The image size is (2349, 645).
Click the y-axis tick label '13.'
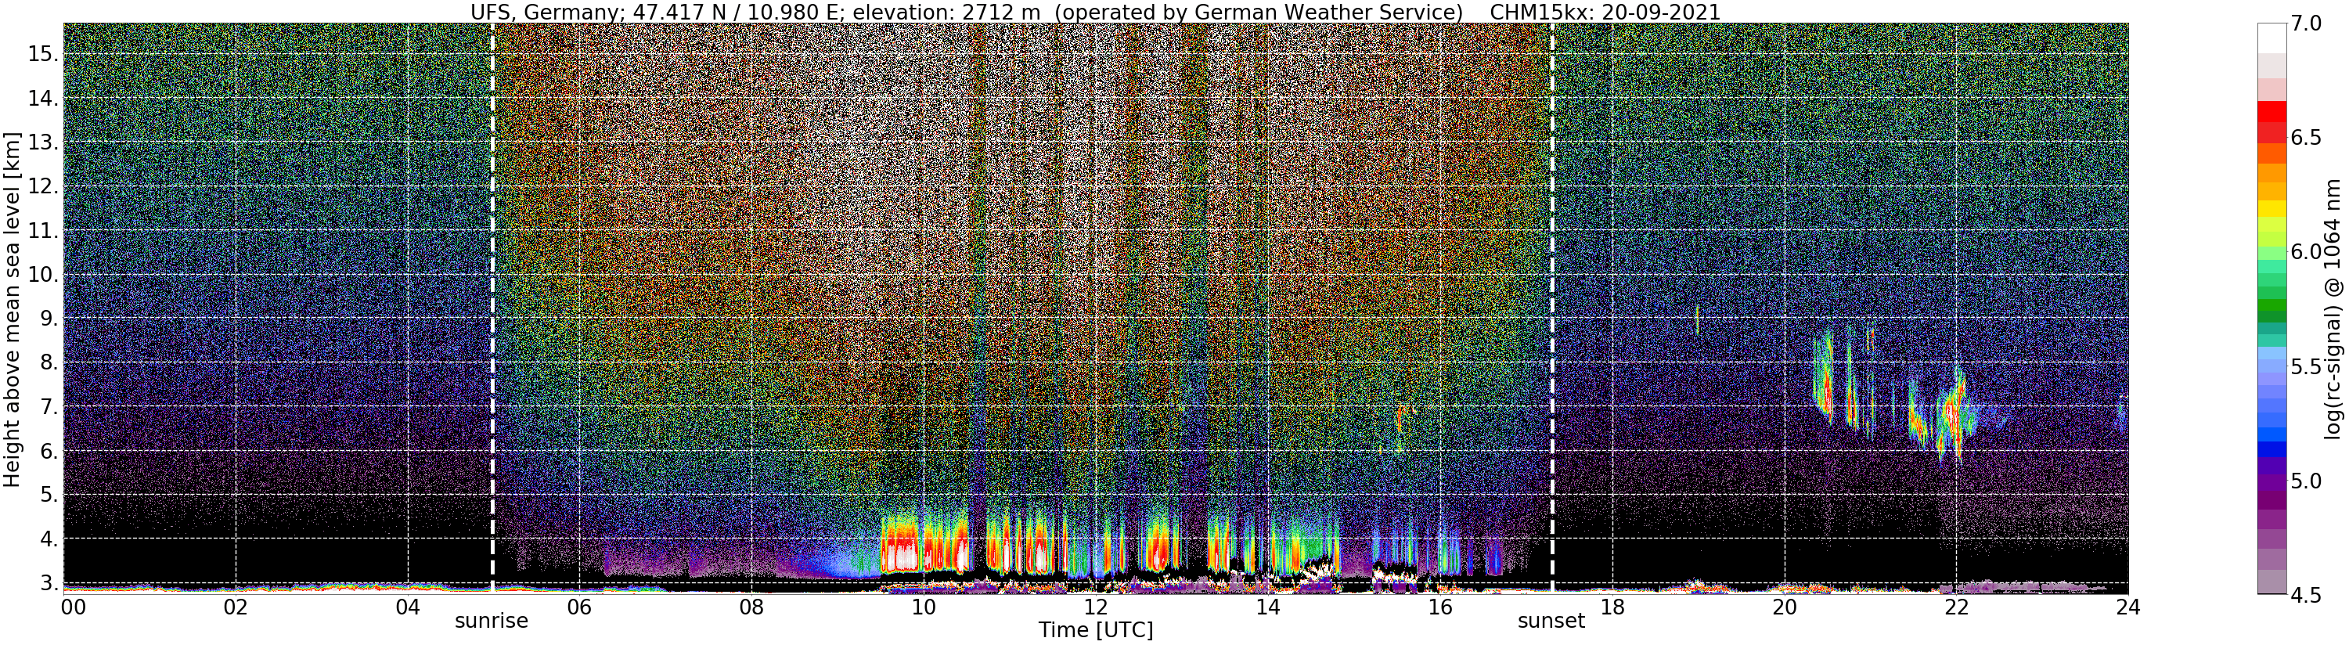[x=43, y=143]
